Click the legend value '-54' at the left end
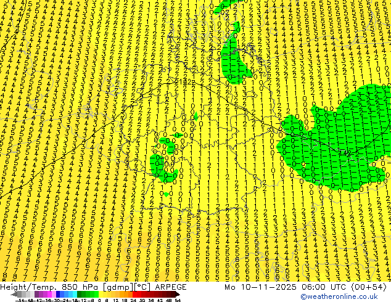This screenshot has width=391, height=302. [20, 300]
